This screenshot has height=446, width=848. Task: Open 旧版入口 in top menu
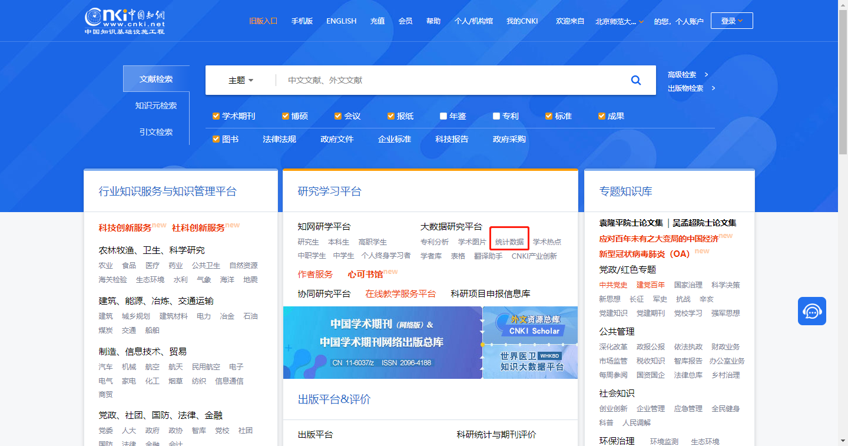click(x=263, y=21)
